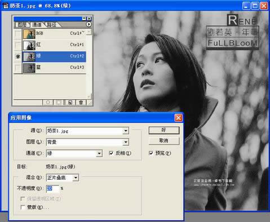The image size is (270, 222).
Task: Create new channel icon
Action: pos(70,102)
